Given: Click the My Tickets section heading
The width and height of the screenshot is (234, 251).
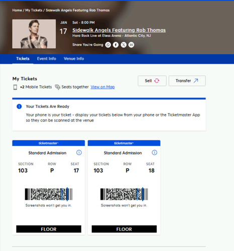Looking at the screenshot, I should [25, 79].
